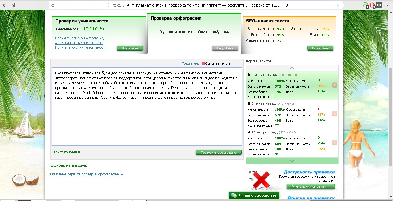The width and height of the screenshot is (393, 201).
Task: Delete the '8 минут назад' text version
Action: click(334, 114)
